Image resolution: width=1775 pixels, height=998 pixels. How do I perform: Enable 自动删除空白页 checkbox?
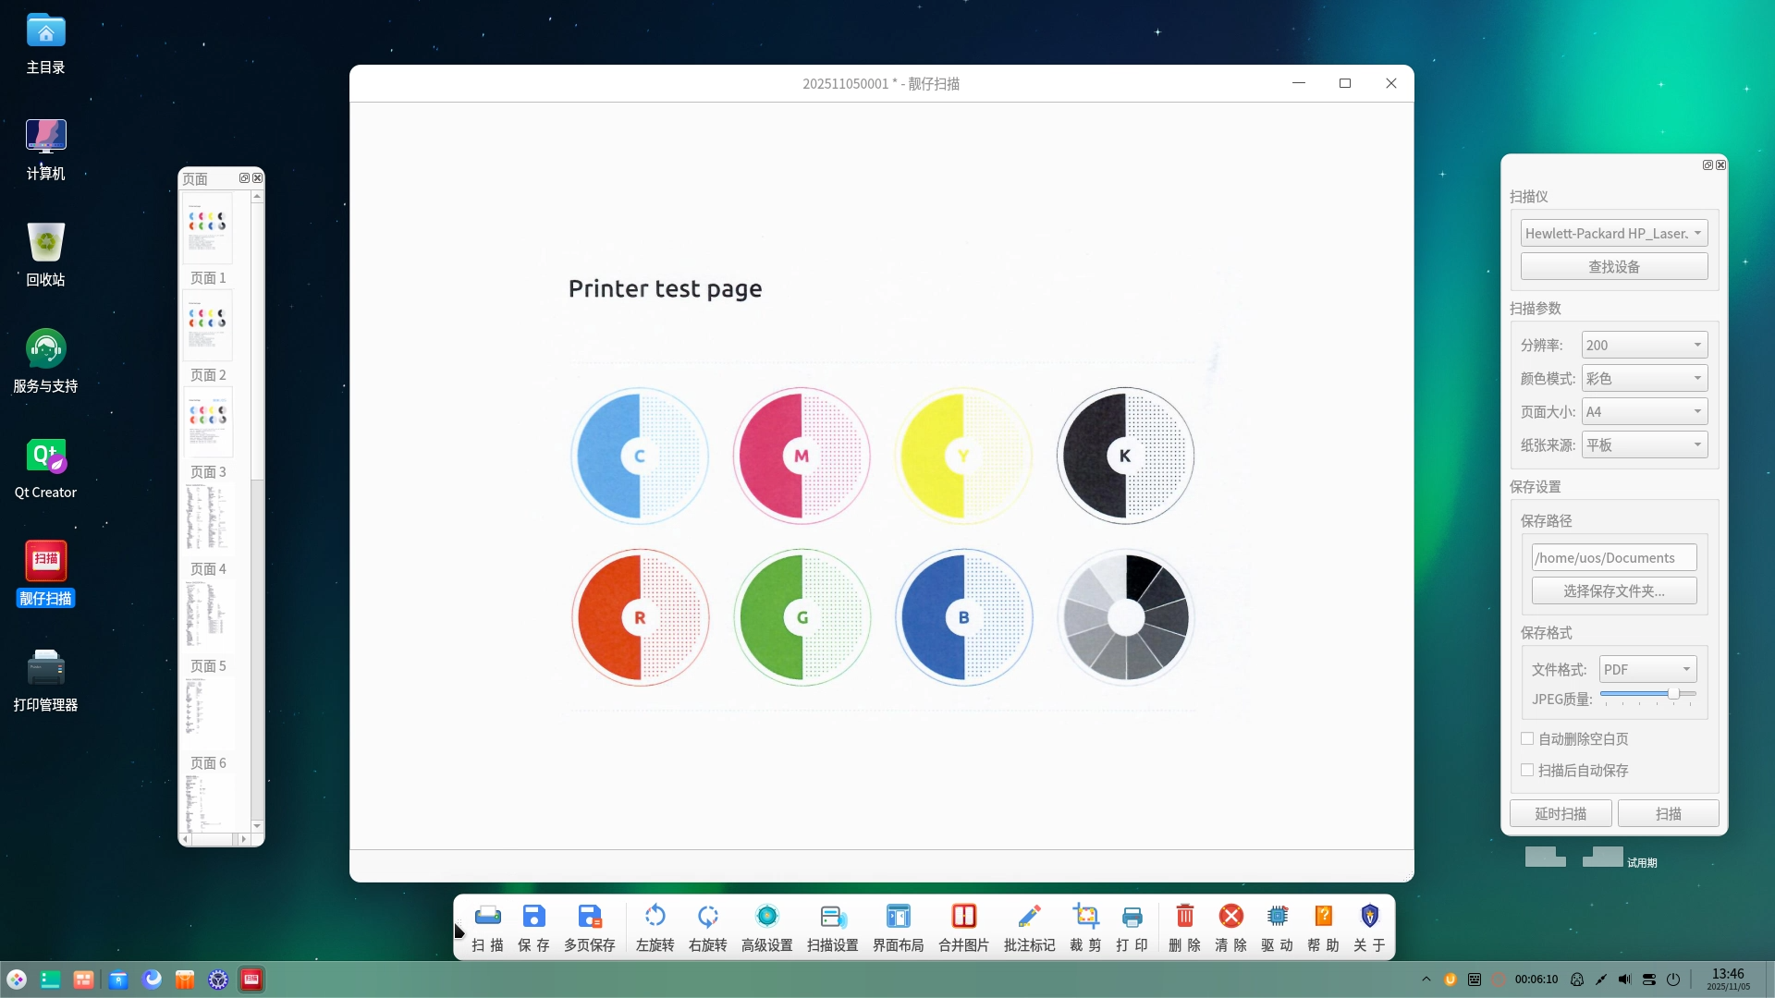coord(1527,738)
